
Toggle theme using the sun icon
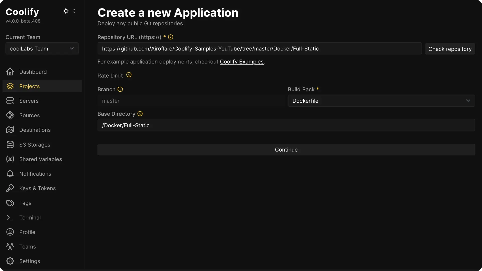click(x=65, y=11)
